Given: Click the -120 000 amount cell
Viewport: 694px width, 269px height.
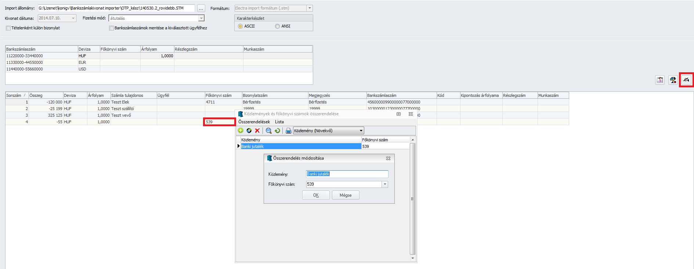Looking at the screenshot, I should [x=46, y=102].
